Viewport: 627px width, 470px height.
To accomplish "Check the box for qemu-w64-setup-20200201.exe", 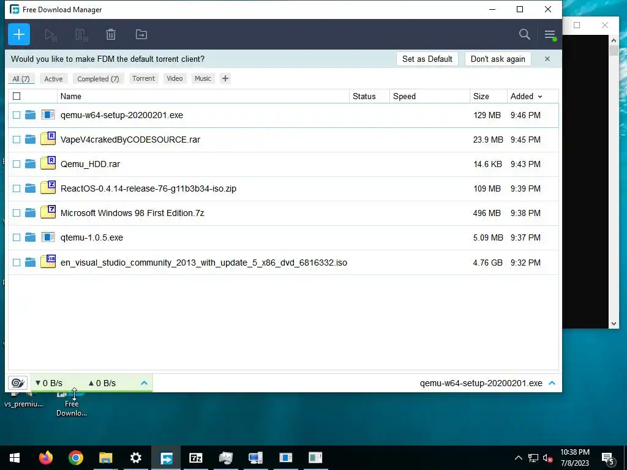I will click(17, 115).
